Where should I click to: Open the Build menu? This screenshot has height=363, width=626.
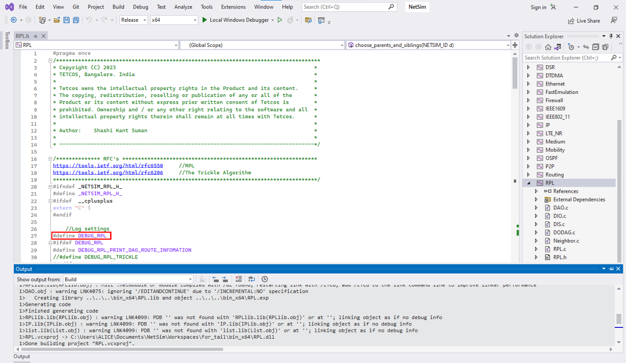(x=118, y=7)
